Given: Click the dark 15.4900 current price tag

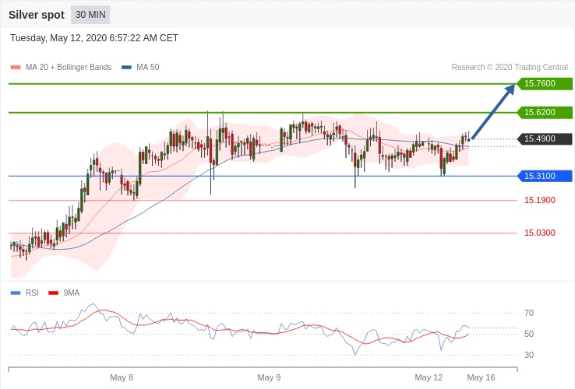Looking at the screenshot, I should coord(545,139).
